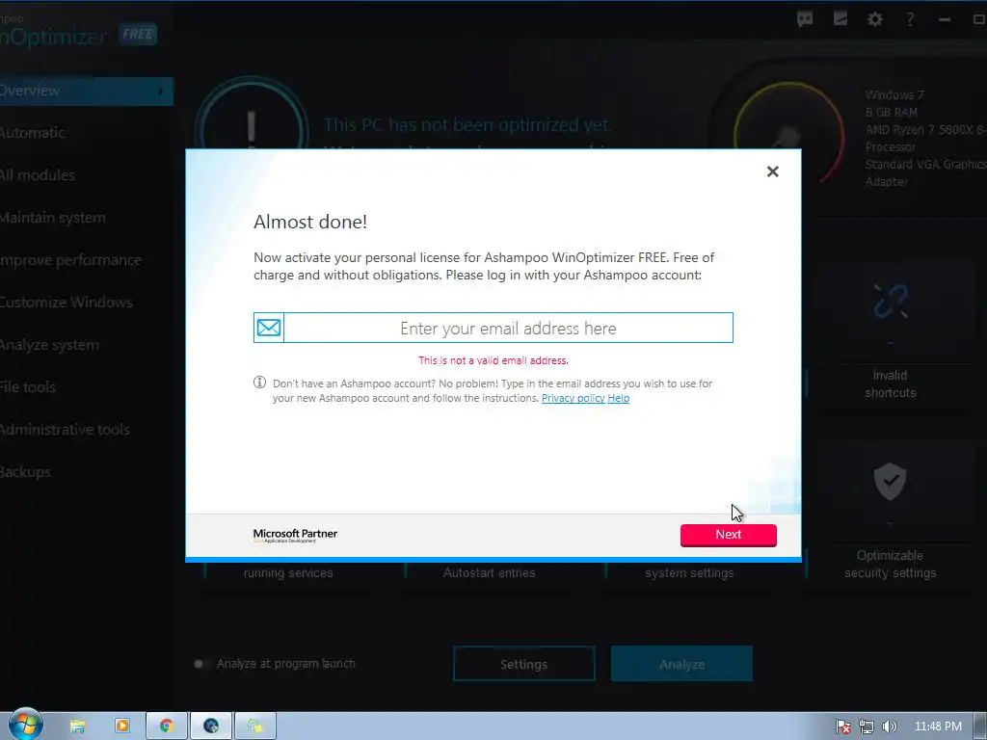This screenshot has height=740, width=987.
Task: Minimize the WinOptimizer window
Action: point(945,19)
